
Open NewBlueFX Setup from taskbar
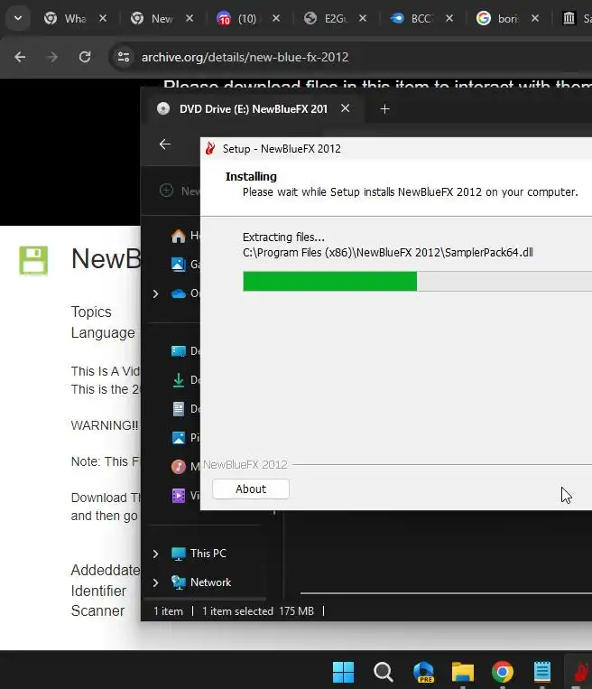pyautogui.click(x=580, y=672)
